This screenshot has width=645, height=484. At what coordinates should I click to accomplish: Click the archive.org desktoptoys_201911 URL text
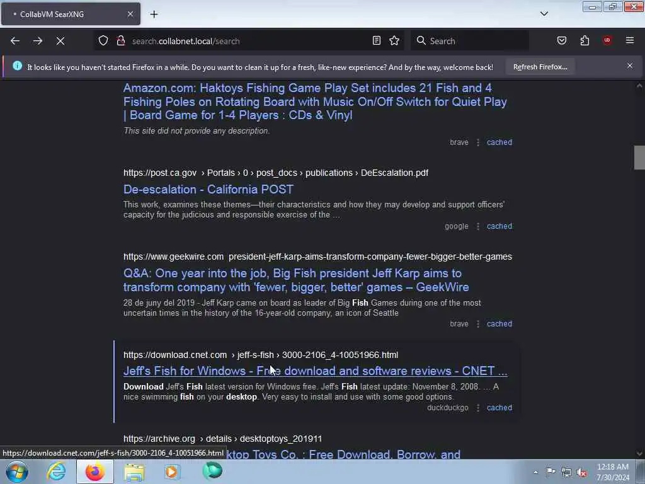click(222, 439)
